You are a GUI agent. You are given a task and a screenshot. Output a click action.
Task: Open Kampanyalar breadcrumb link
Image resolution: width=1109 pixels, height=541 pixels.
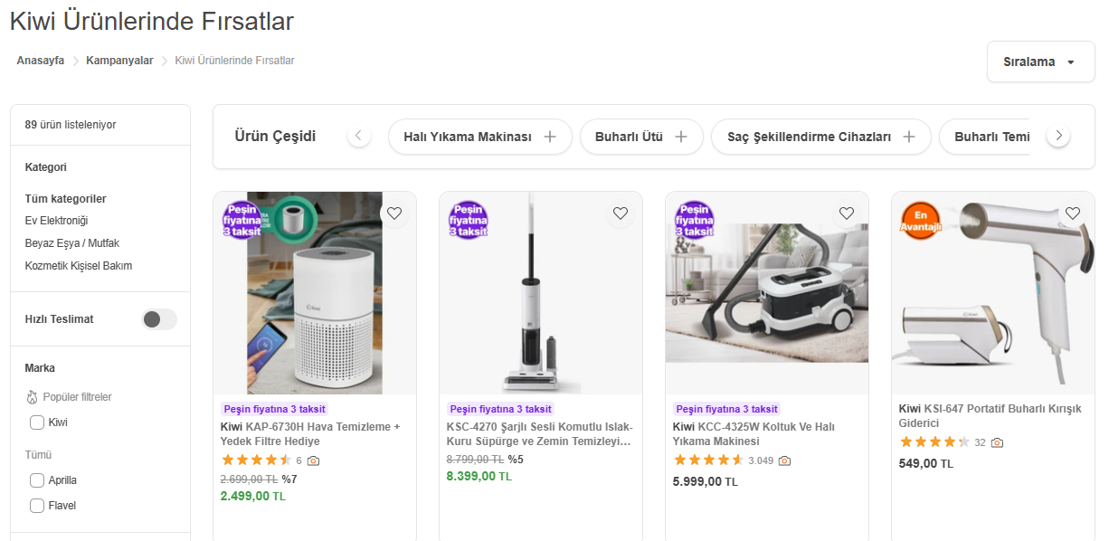119,61
